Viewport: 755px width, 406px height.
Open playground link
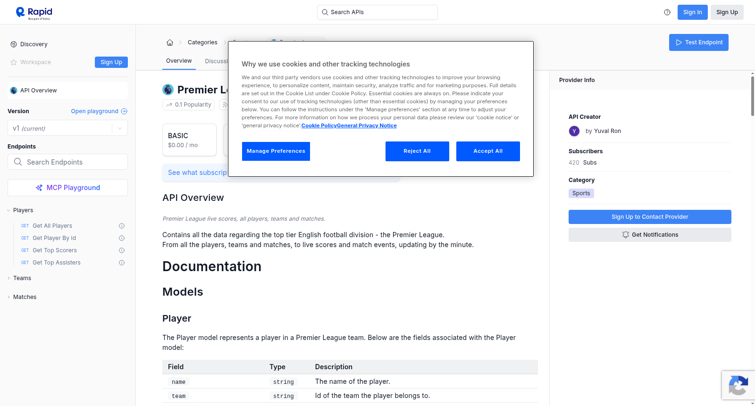[99, 111]
